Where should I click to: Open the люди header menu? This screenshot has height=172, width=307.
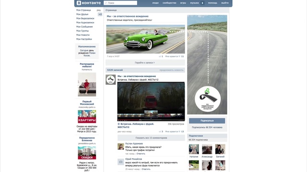point(155,3)
